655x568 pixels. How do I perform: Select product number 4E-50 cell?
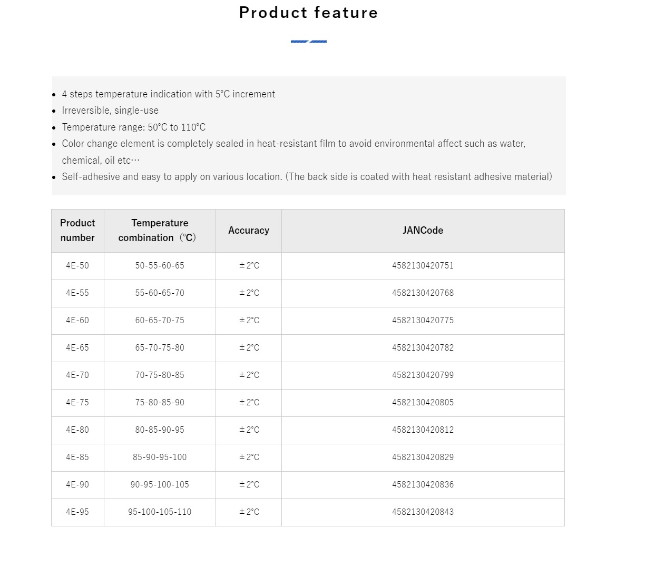77,266
